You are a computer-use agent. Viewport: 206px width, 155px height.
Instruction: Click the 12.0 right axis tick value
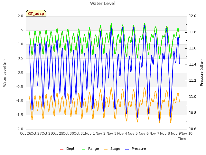(x=192, y=16)
